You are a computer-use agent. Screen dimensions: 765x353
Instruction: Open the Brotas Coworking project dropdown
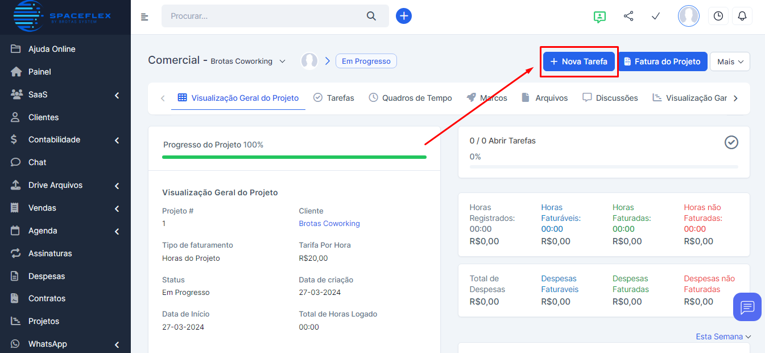[282, 61]
